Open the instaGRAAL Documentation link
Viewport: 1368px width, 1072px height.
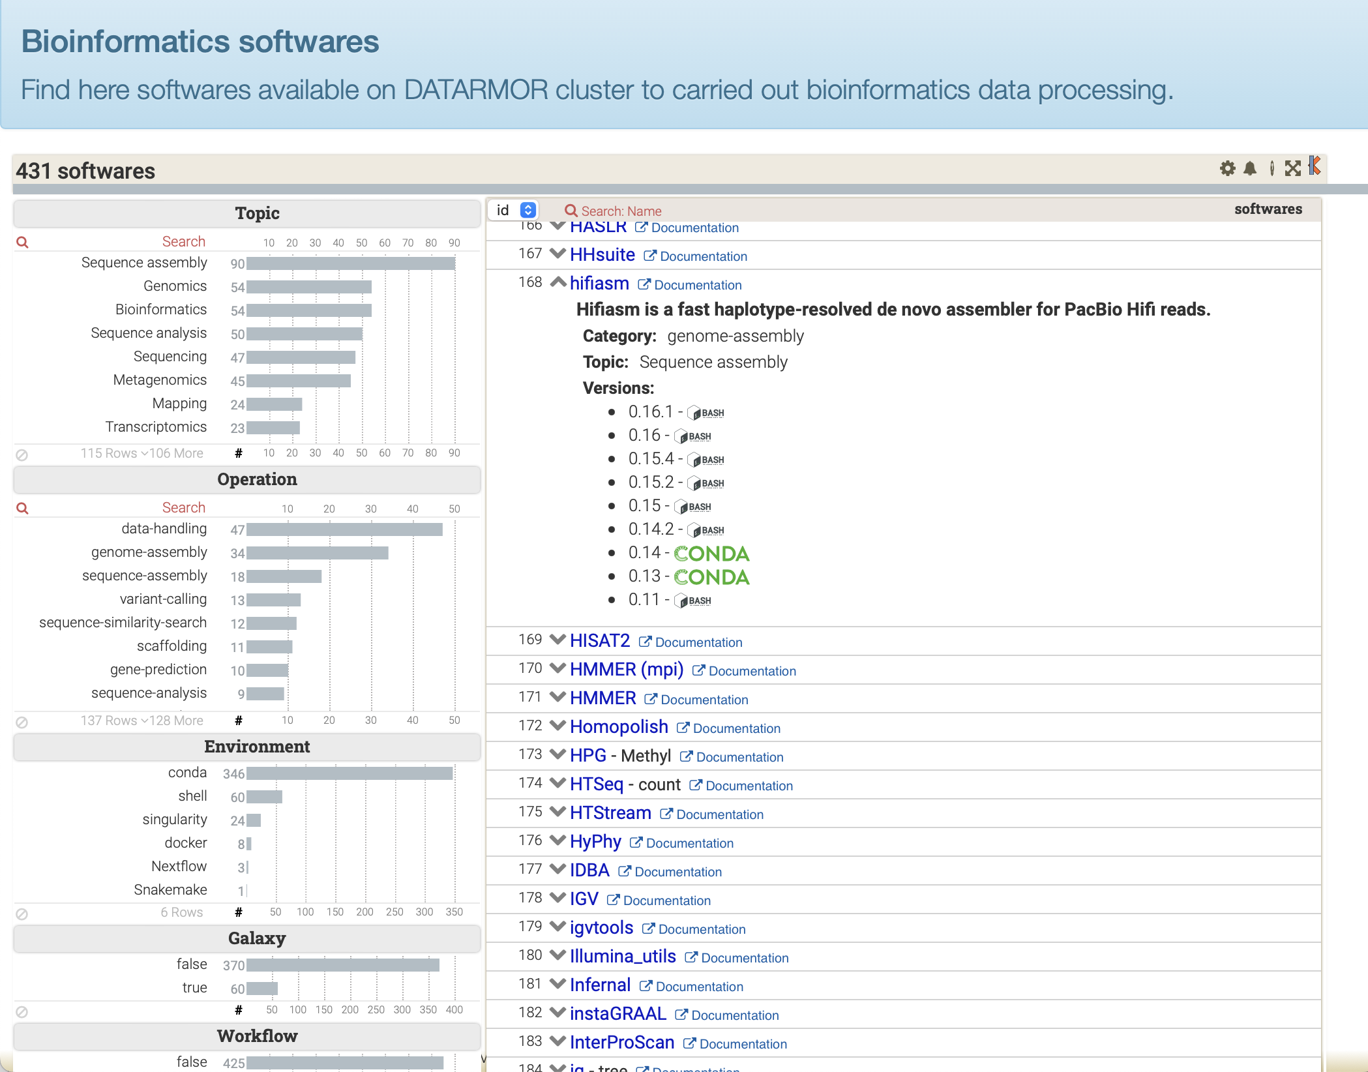[x=727, y=1015]
